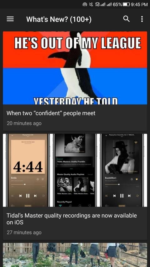150x267 pixels.
Task: Tap the 9:45 PM clock
Action: click(139, 5)
